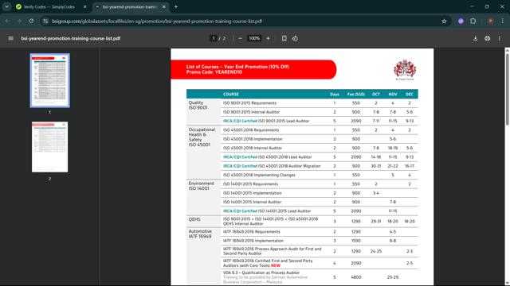Image resolution: width=510 pixels, height=286 pixels.
Task: Edit the current page number field
Action: [213, 38]
